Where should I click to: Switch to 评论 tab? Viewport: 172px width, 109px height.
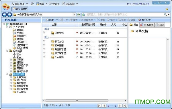[160, 25]
